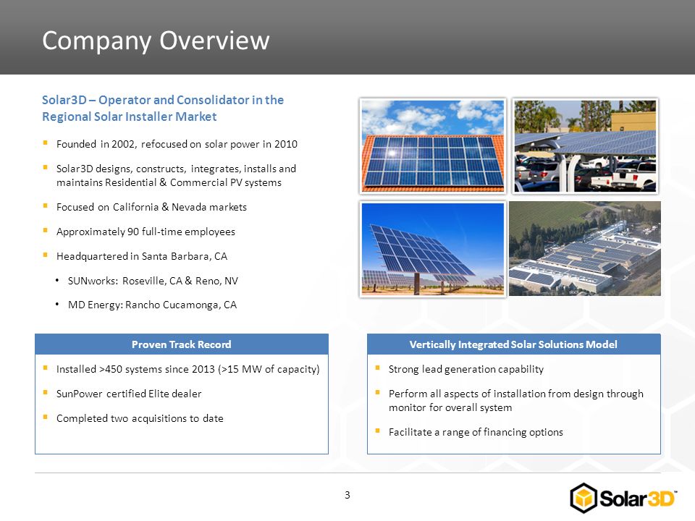Click the heading line "Regional Solar Installer Market"

(x=130, y=117)
